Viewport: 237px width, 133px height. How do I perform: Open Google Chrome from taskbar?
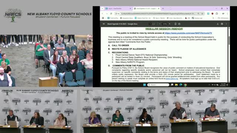[185, 85]
